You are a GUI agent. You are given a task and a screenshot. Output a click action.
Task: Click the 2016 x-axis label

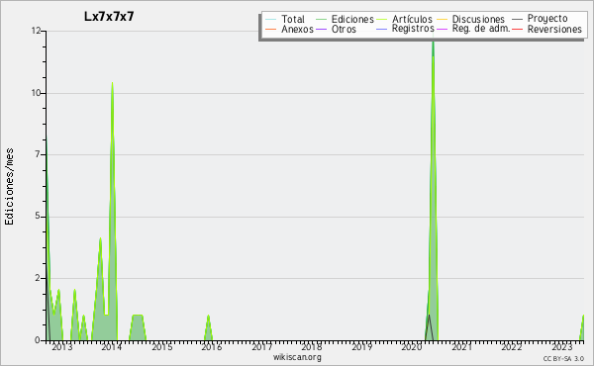(x=212, y=347)
